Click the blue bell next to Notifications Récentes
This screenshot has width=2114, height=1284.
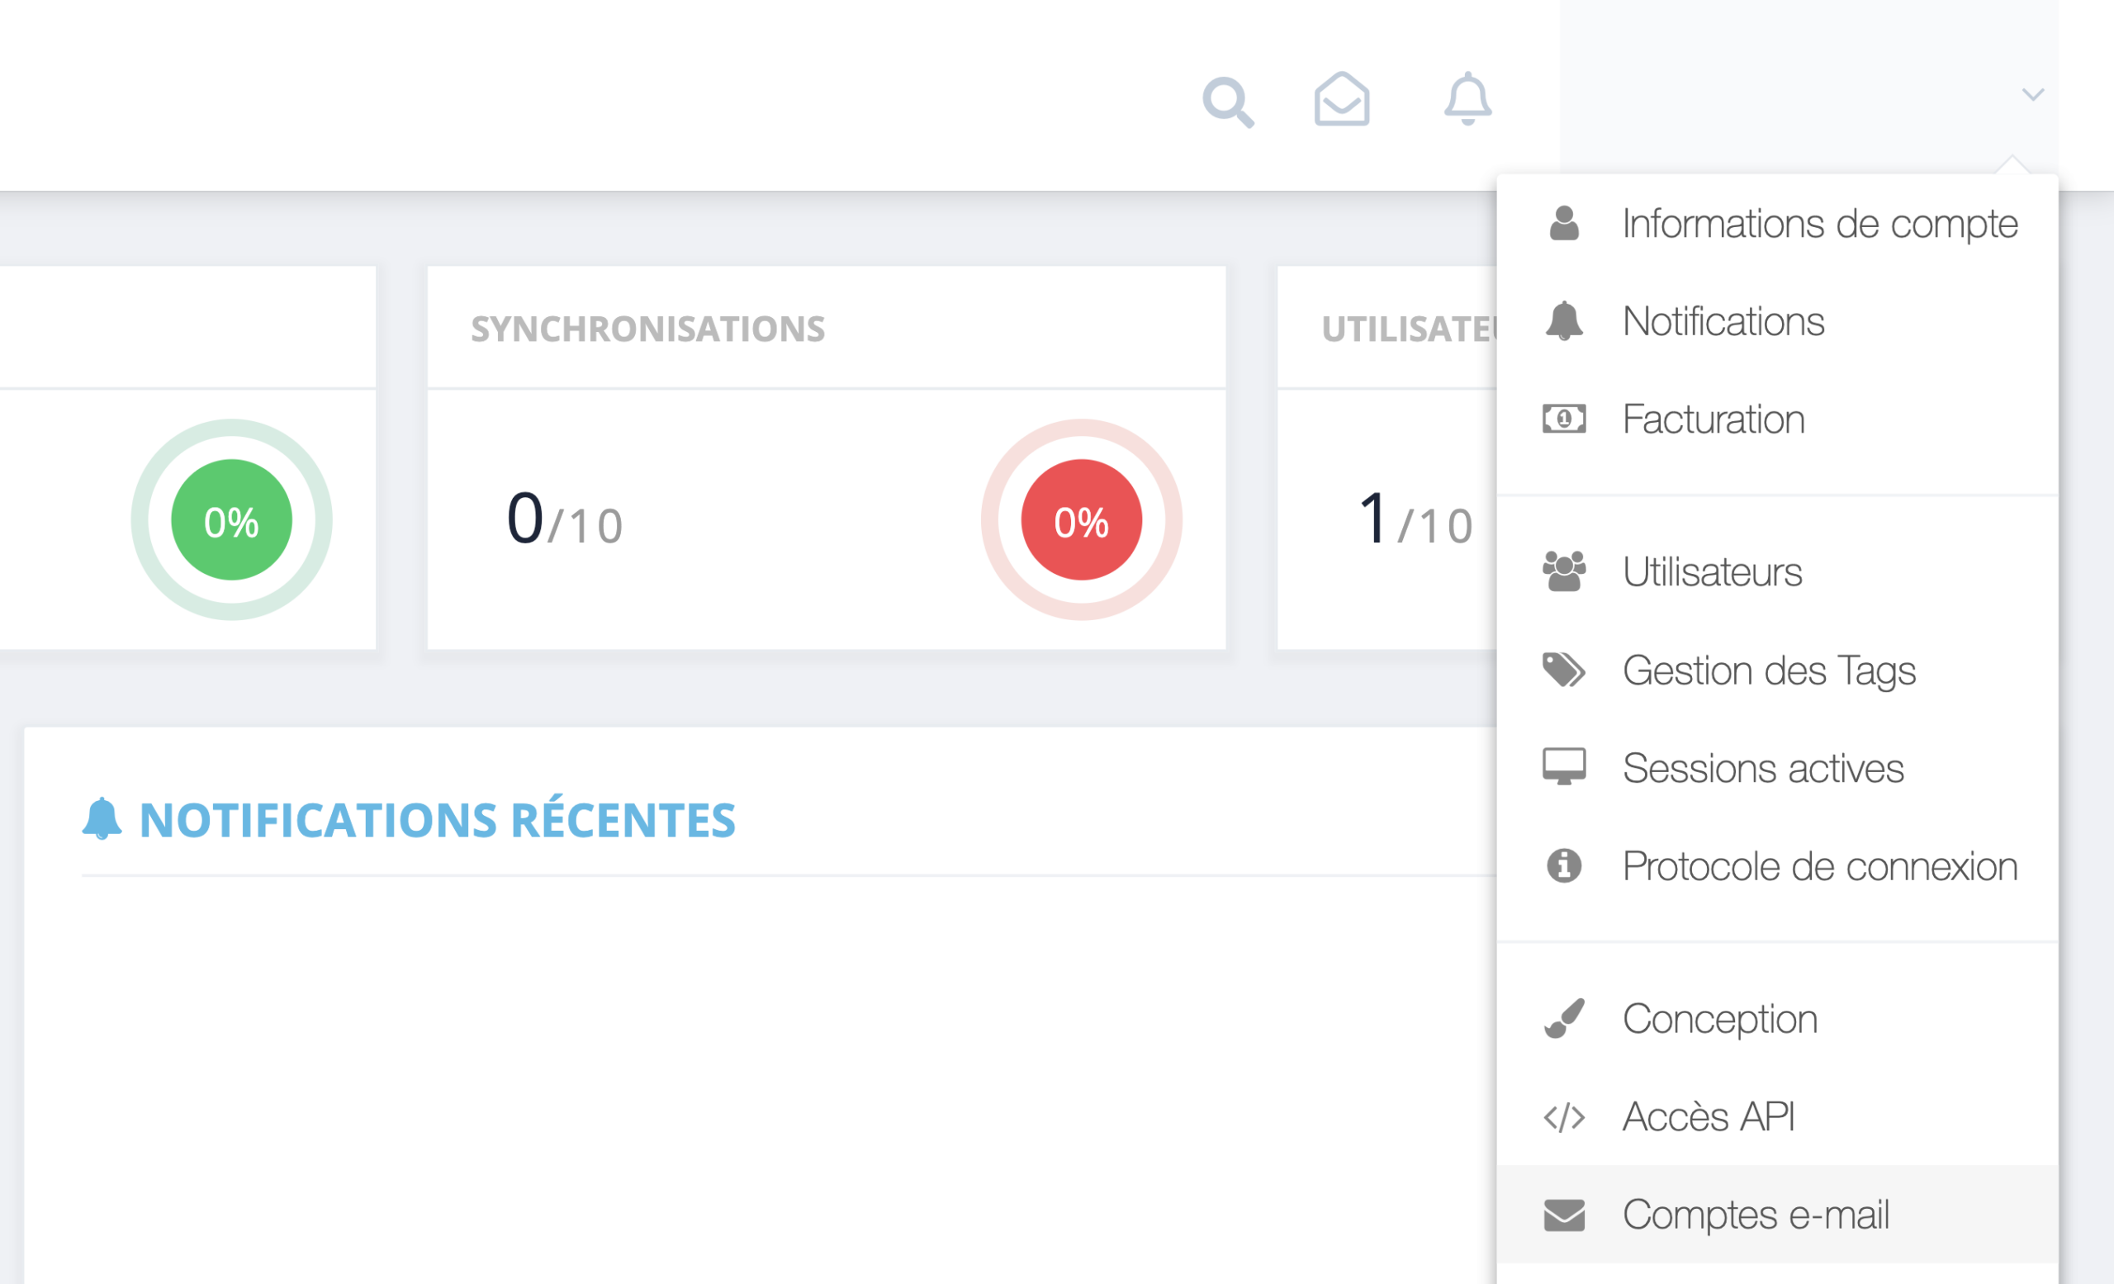click(x=102, y=819)
